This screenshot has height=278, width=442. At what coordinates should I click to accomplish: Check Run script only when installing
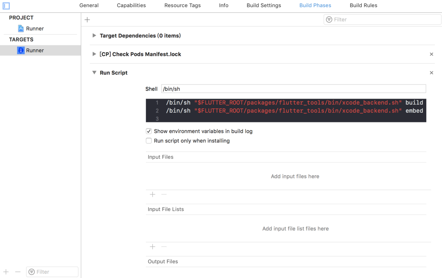tap(149, 141)
